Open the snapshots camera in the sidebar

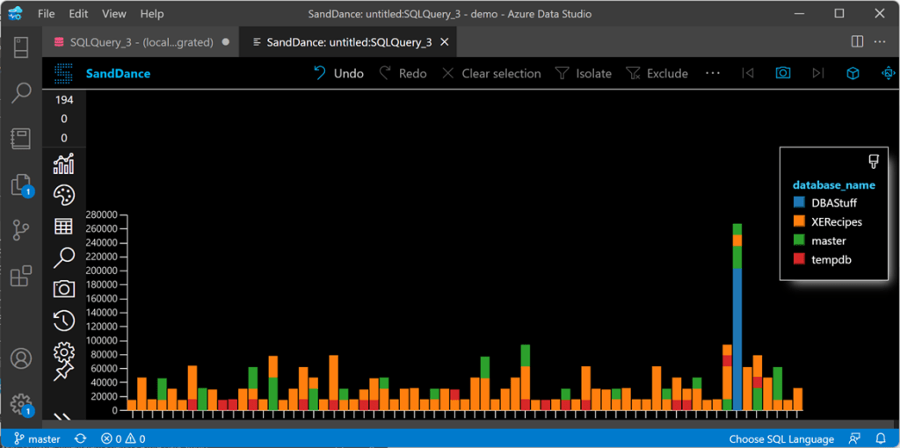(x=63, y=289)
